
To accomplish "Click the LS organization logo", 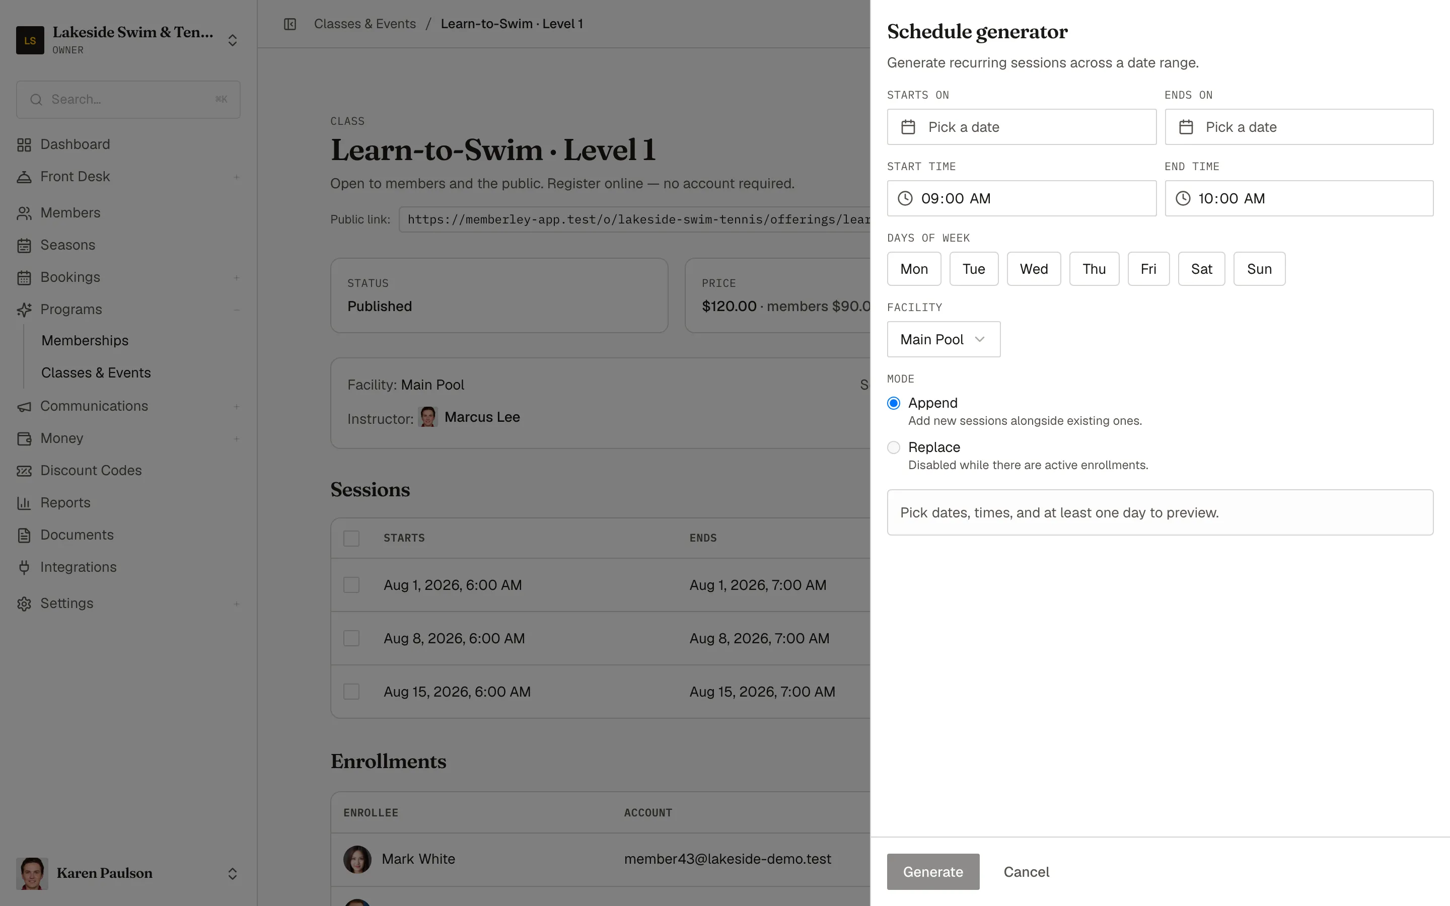I will click(x=30, y=40).
